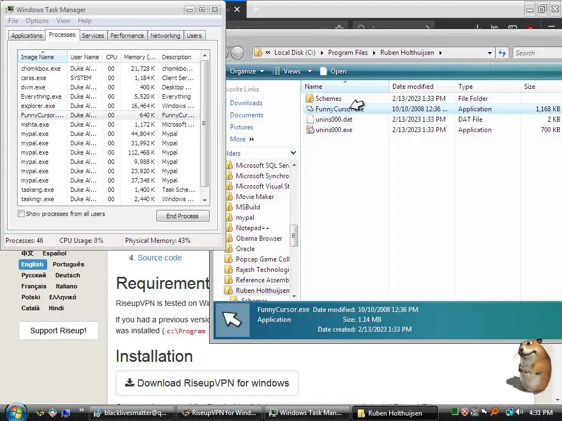Switch to Users tab

pyautogui.click(x=194, y=36)
